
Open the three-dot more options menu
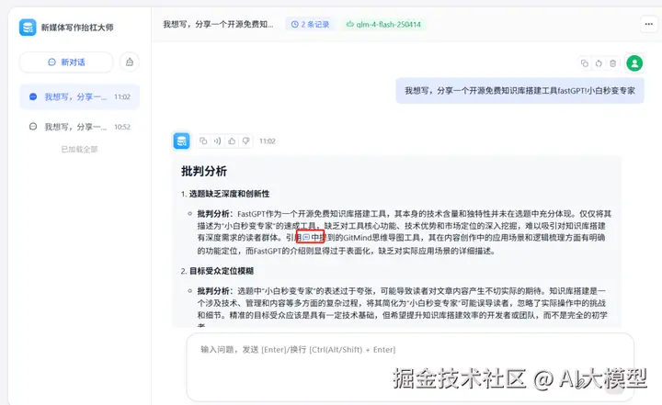648,24
